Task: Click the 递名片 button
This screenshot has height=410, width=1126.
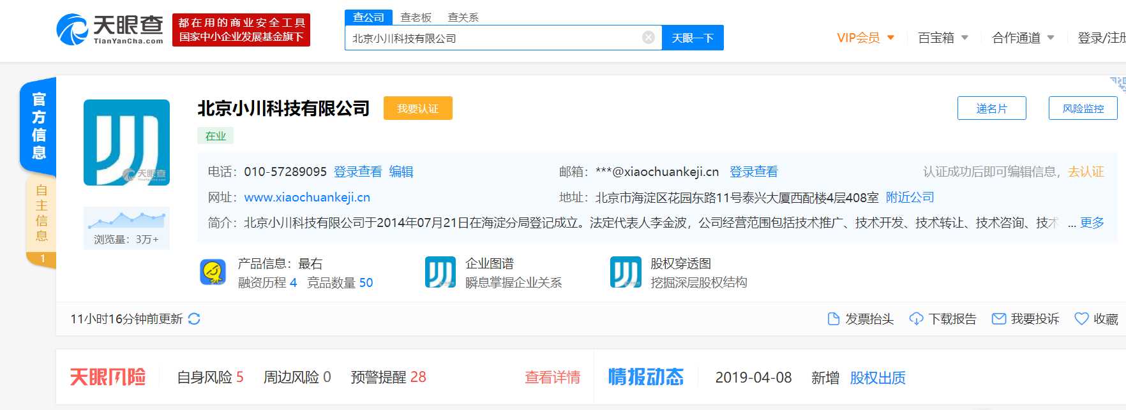Action: (992, 108)
